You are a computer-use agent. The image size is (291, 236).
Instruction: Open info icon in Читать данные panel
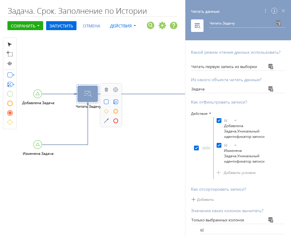pos(274,11)
